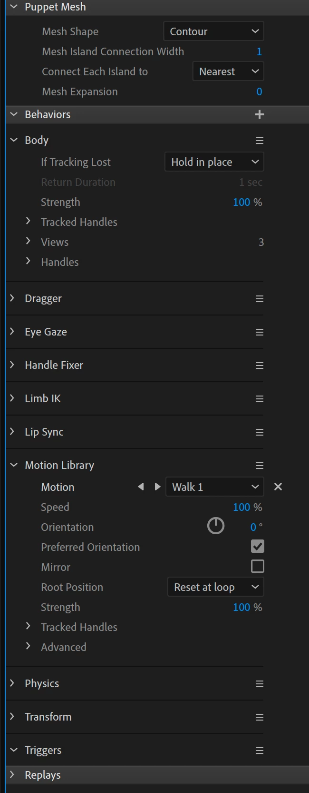
Task: Uncheck Preferred Orientation checkbox
Action: (x=257, y=547)
